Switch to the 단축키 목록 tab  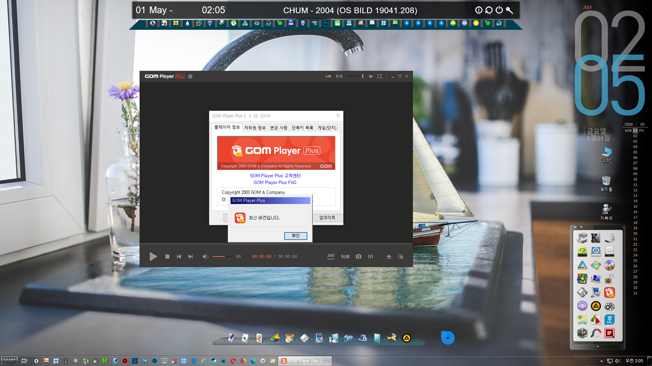tap(303, 128)
